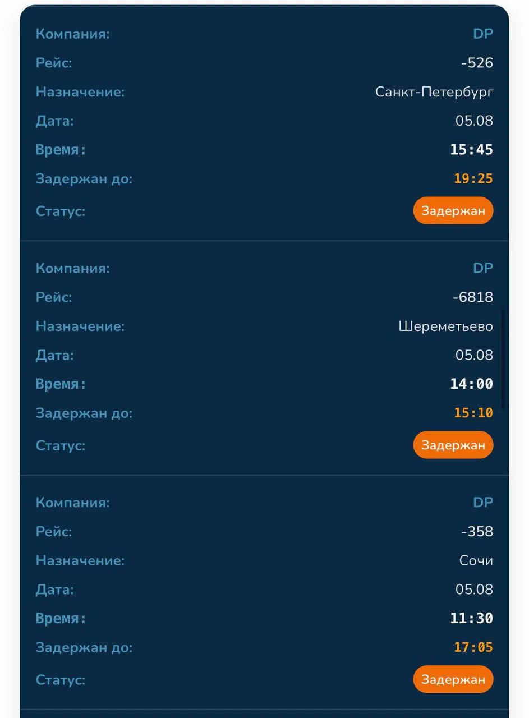Image resolution: width=529 pixels, height=718 pixels.
Task: Click the Задержан badge for flight -6818
Action: tap(453, 445)
